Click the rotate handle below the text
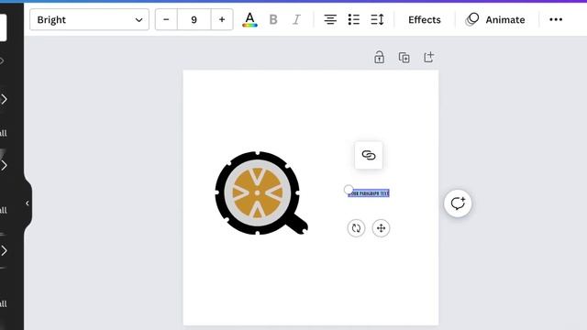The height and width of the screenshot is (330, 587). [356, 228]
